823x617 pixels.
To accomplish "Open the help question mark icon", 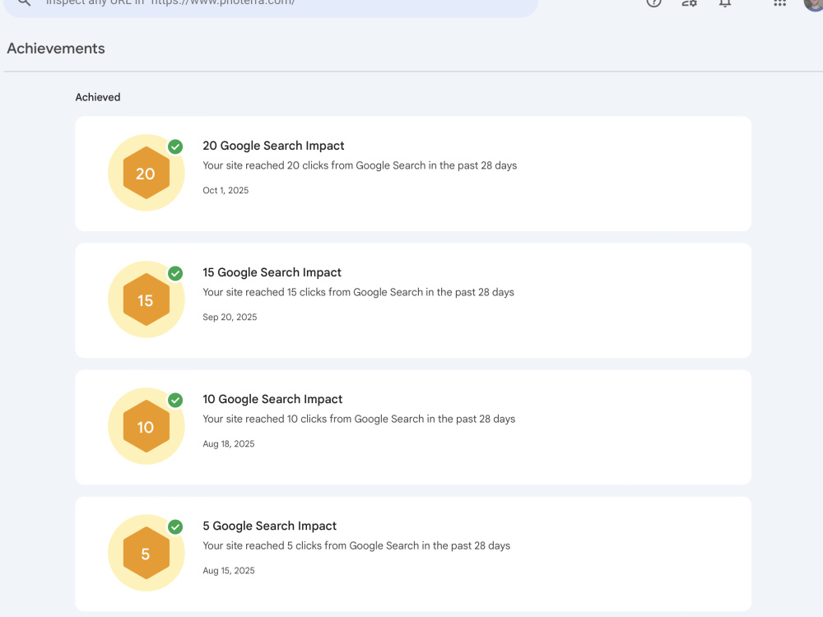I will pos(653,2).
